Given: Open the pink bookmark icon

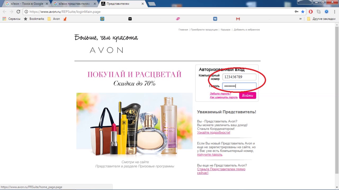Looking at the screenshot, I should point(178,19).
